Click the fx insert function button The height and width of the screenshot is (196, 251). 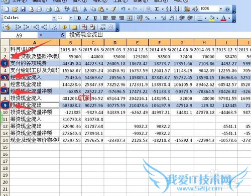63,35
